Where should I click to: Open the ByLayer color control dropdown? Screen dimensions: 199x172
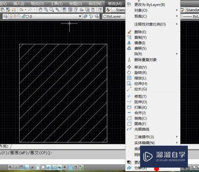pyautogui.click(x=114, y=16)
